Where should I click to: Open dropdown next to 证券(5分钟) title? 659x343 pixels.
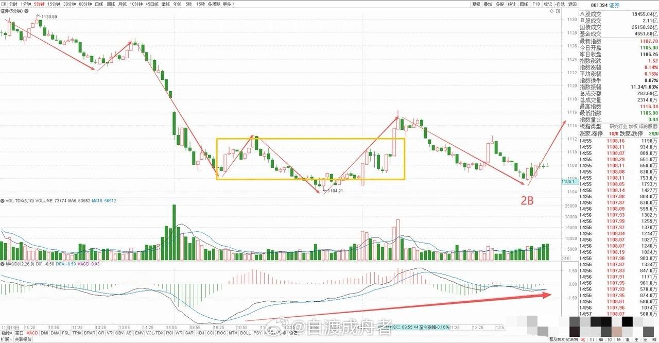coord(26,11)
